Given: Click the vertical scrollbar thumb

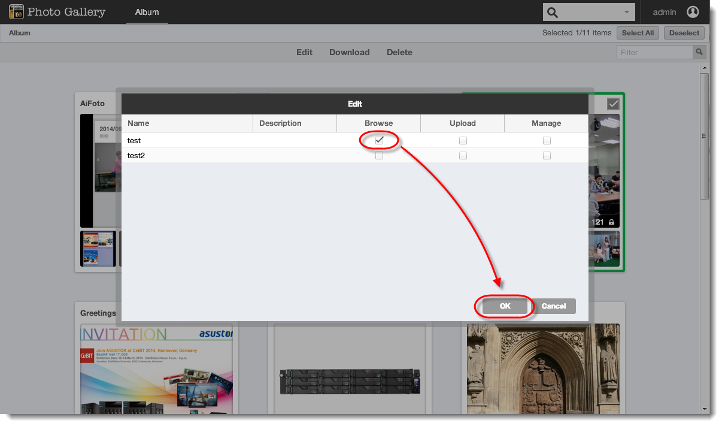Looking at the screenshot, I should pyautogui.click(x=705, y=137).
